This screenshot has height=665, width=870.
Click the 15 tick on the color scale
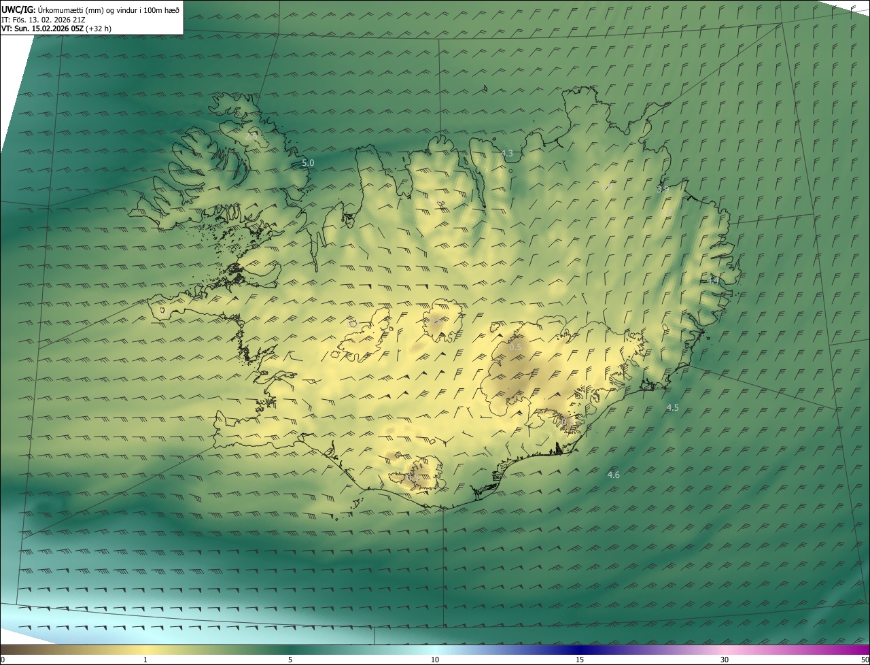pos(580,660)
